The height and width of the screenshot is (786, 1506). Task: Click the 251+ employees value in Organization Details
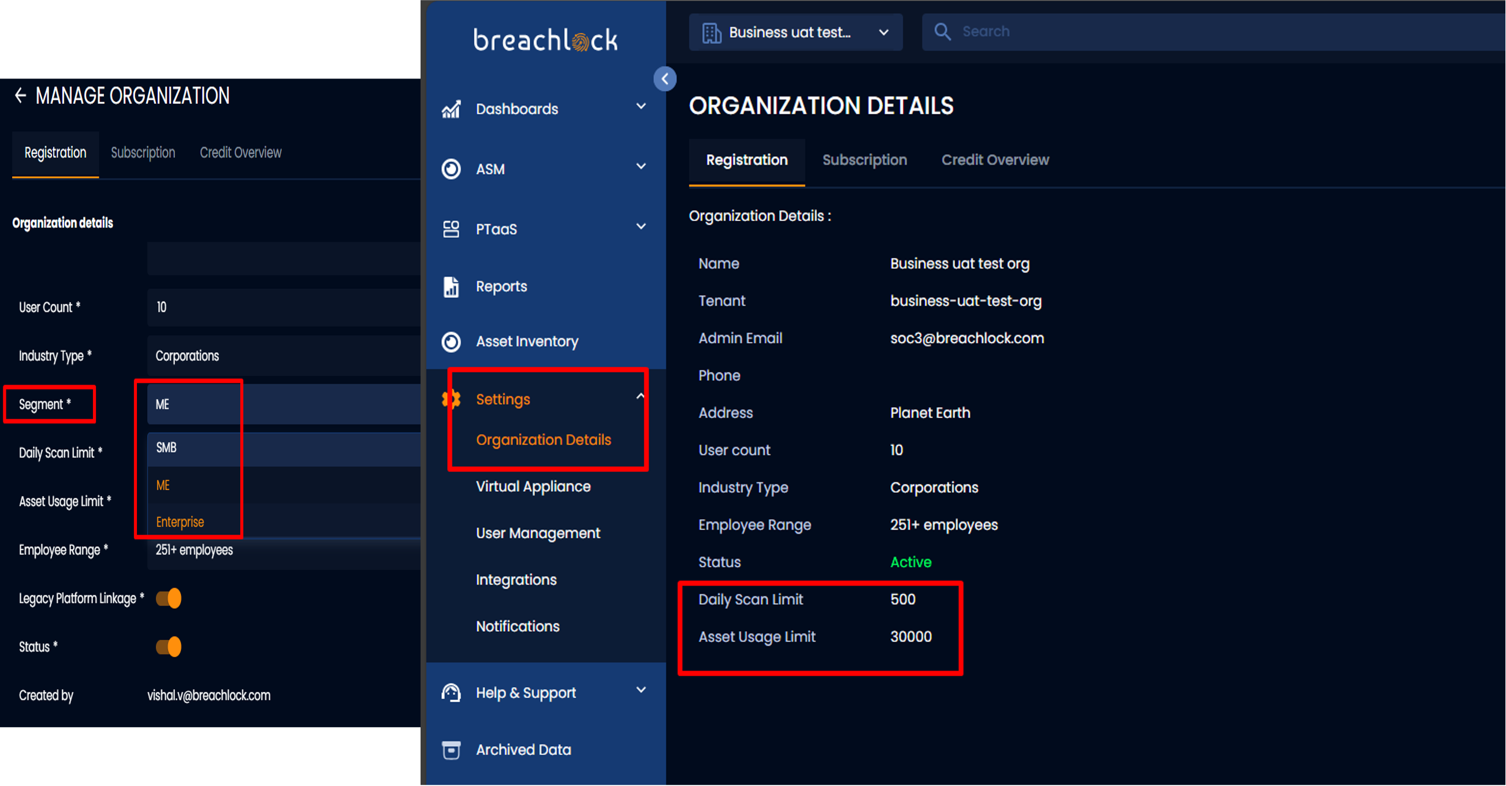point(943,526)
